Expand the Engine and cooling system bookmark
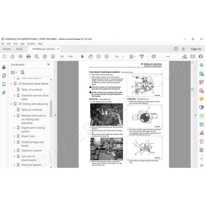The width and height of the screenshot is (205, 205). [x=14, y=128]
